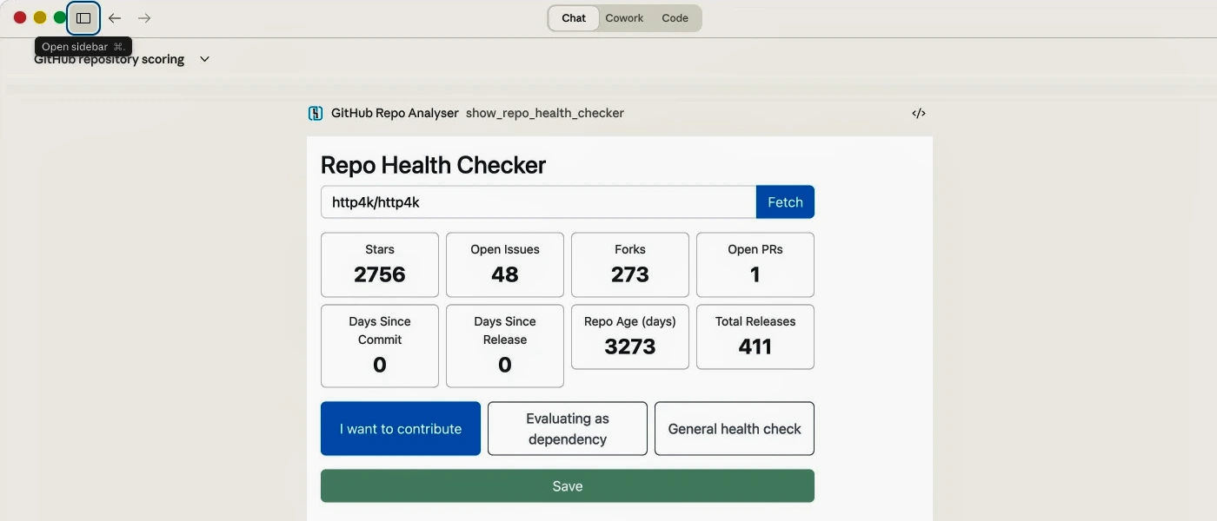Open the sidebar with the panel icon

[x=83, y=18]
